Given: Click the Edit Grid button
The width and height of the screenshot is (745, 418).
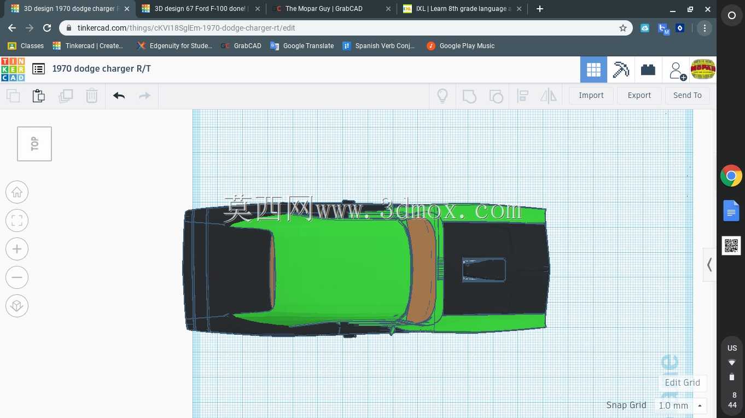Looking at the screenshot, I should tap(682, 382).
